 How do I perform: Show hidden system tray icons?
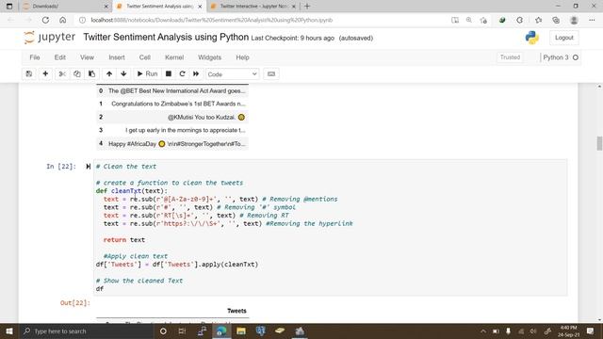[x=483, y=331]
